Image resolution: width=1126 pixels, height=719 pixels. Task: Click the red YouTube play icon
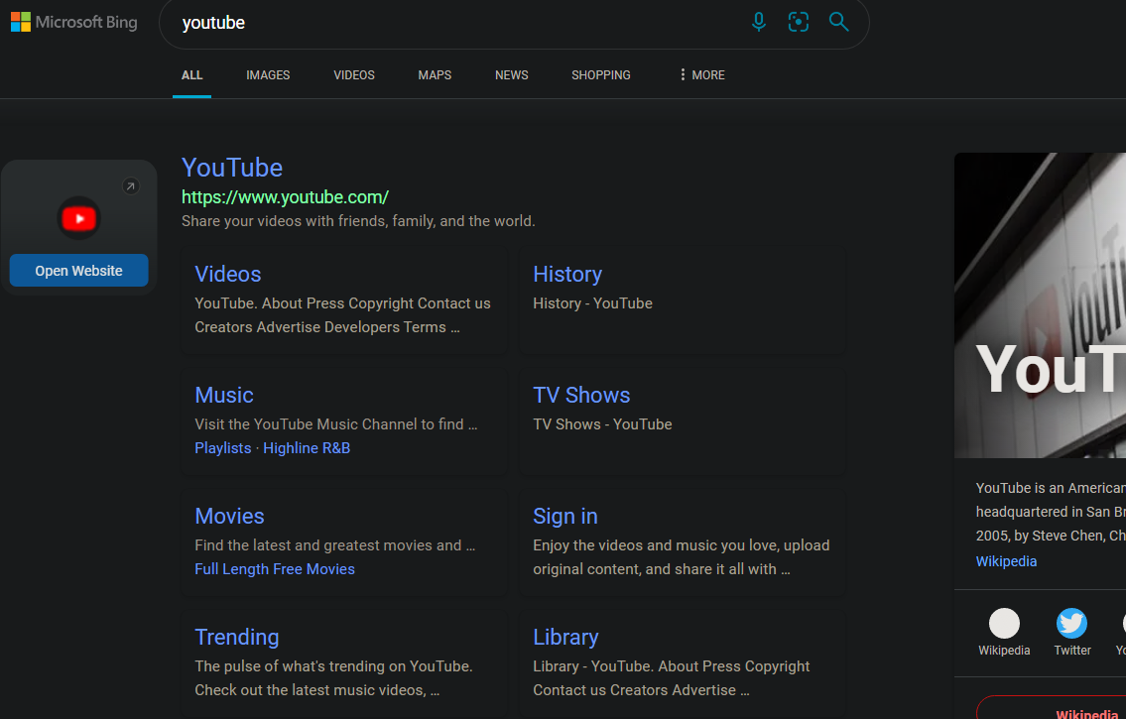click(x=79, y=218)
